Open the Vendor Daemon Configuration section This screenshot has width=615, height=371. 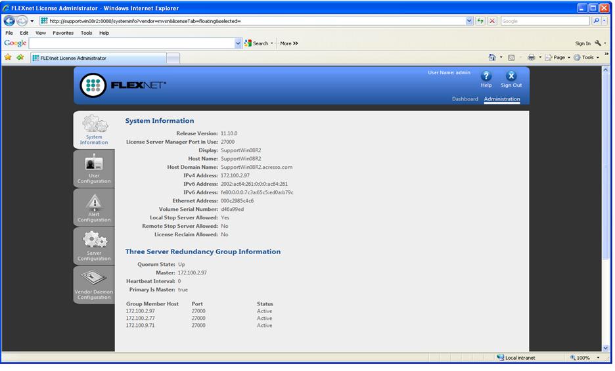click(94, 285)
